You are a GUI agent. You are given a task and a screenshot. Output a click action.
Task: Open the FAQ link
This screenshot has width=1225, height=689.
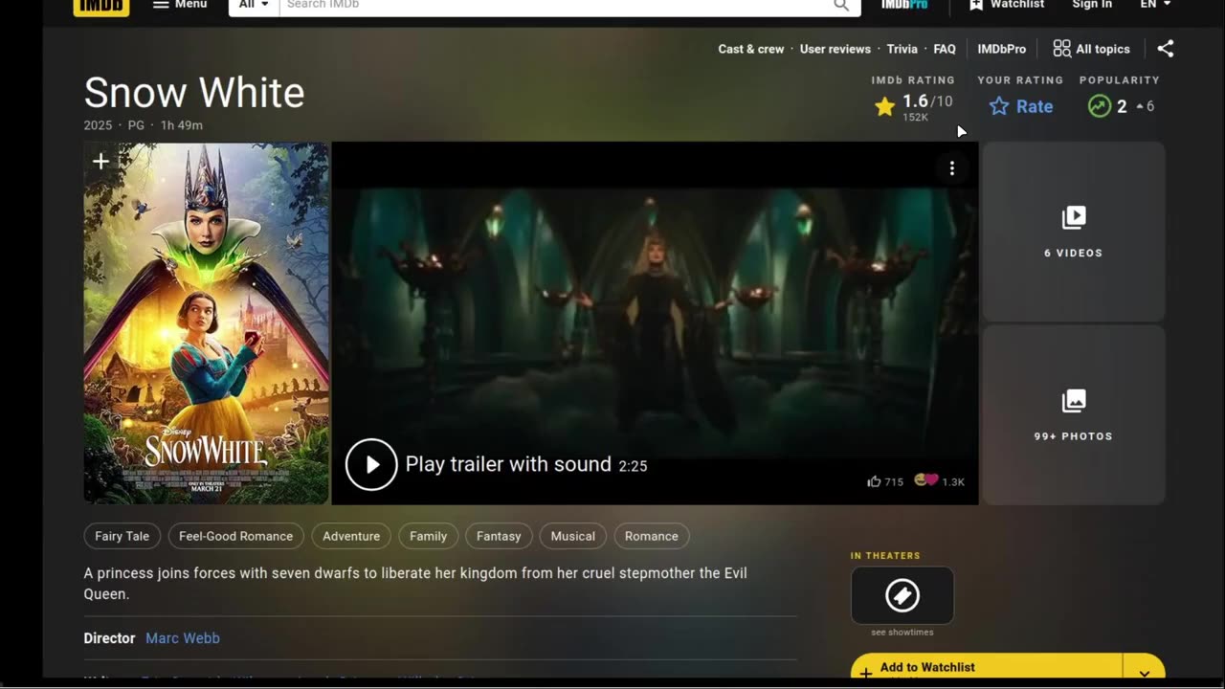click(x=945, y=49)
